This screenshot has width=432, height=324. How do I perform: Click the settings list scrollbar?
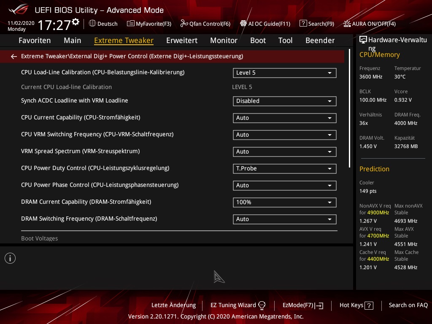(x=349, y=108)
